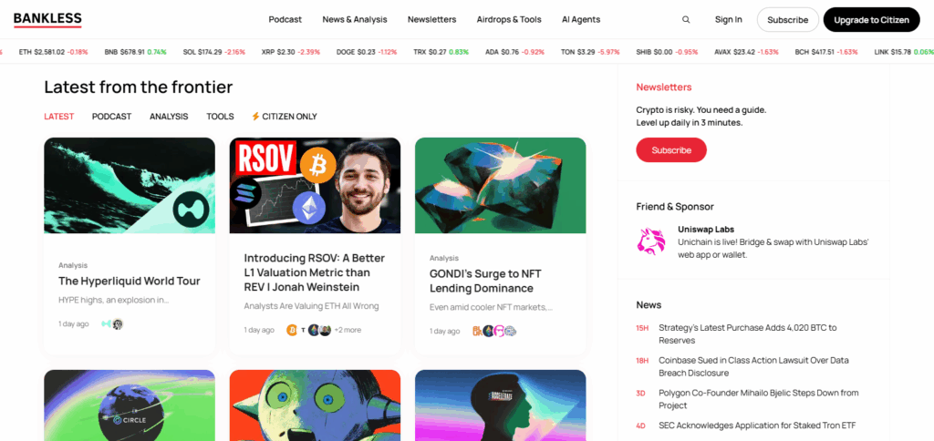This screenshot has height=441, width=934.
Task: Open the Airdrops & Tools menu
Action: 509,20
